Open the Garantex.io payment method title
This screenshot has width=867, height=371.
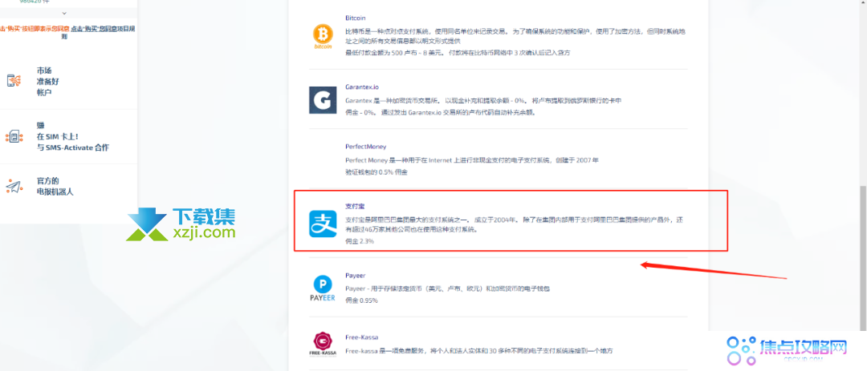361,87
